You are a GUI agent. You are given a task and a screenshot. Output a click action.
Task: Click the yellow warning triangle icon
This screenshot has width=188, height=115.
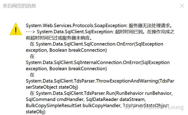[x=16, y=29]
